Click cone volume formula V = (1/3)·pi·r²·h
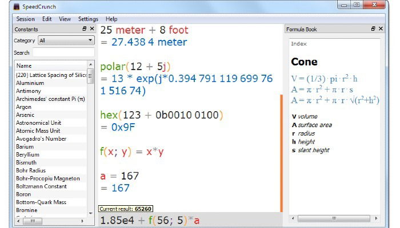Screen dimensions: 400x228 324,79
